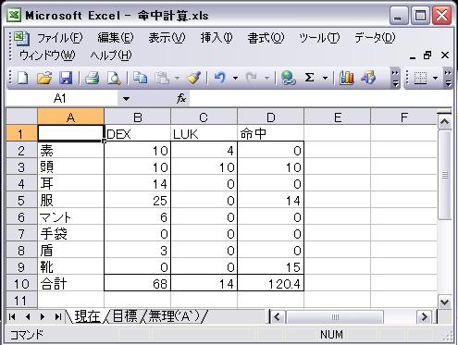
Task: Click the Redo arrow icon
Action: coord(252,78)
